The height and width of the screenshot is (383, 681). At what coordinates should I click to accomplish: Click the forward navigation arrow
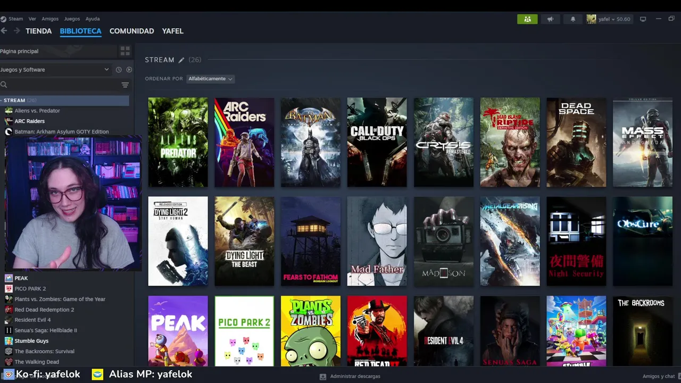coord(16,31)
